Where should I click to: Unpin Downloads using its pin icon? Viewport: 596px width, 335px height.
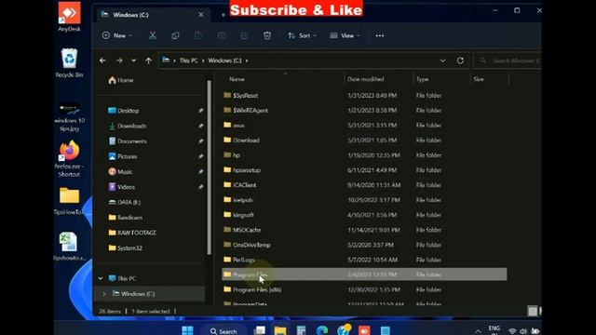tap(200, 126)
